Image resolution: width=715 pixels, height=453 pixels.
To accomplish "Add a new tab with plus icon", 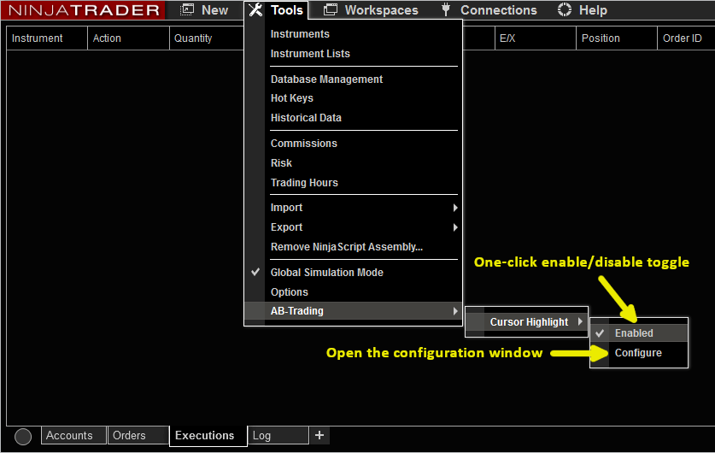I will coord(319,435).
